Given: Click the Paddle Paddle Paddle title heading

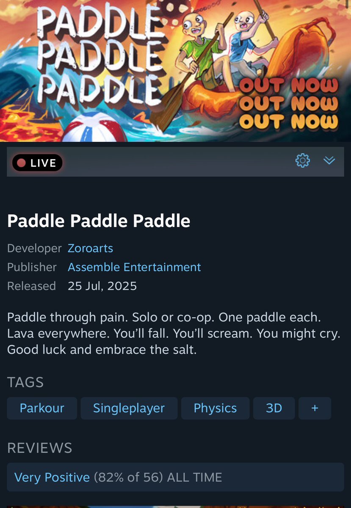Looking at the screenshot, I should point(99,221).
